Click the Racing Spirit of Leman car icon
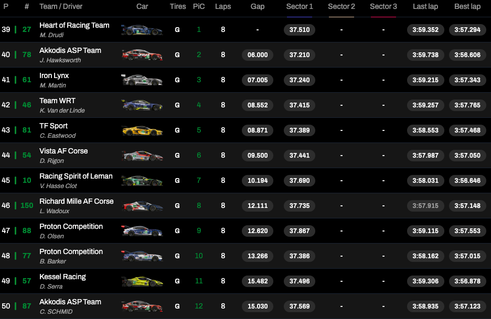The height and width of the screenshot is (319, 491). [142, 181]
